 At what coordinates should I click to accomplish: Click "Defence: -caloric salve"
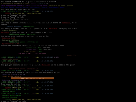tap(14, 74)
